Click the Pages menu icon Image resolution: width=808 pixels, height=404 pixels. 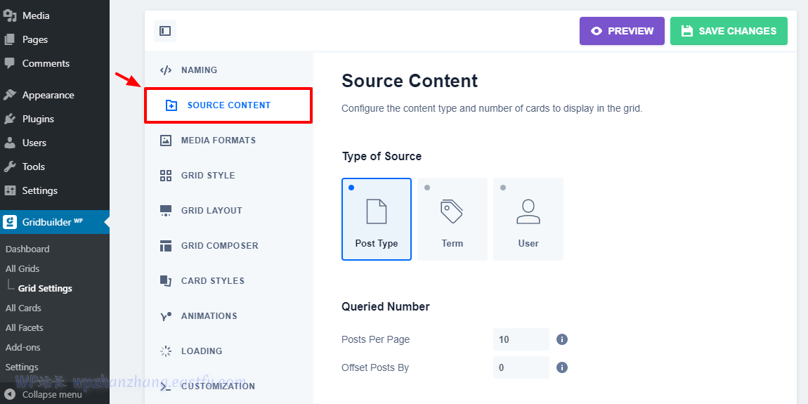coord(10,39)
